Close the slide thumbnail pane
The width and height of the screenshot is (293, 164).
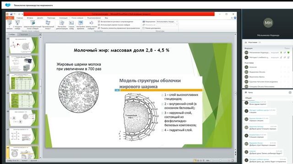pos(40,35)
